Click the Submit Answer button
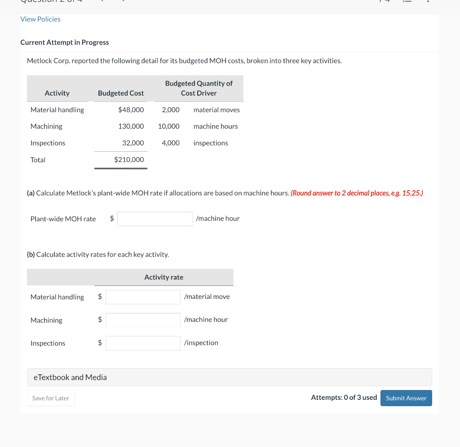Screen dimensions: 460x447 tap(406, 398)
